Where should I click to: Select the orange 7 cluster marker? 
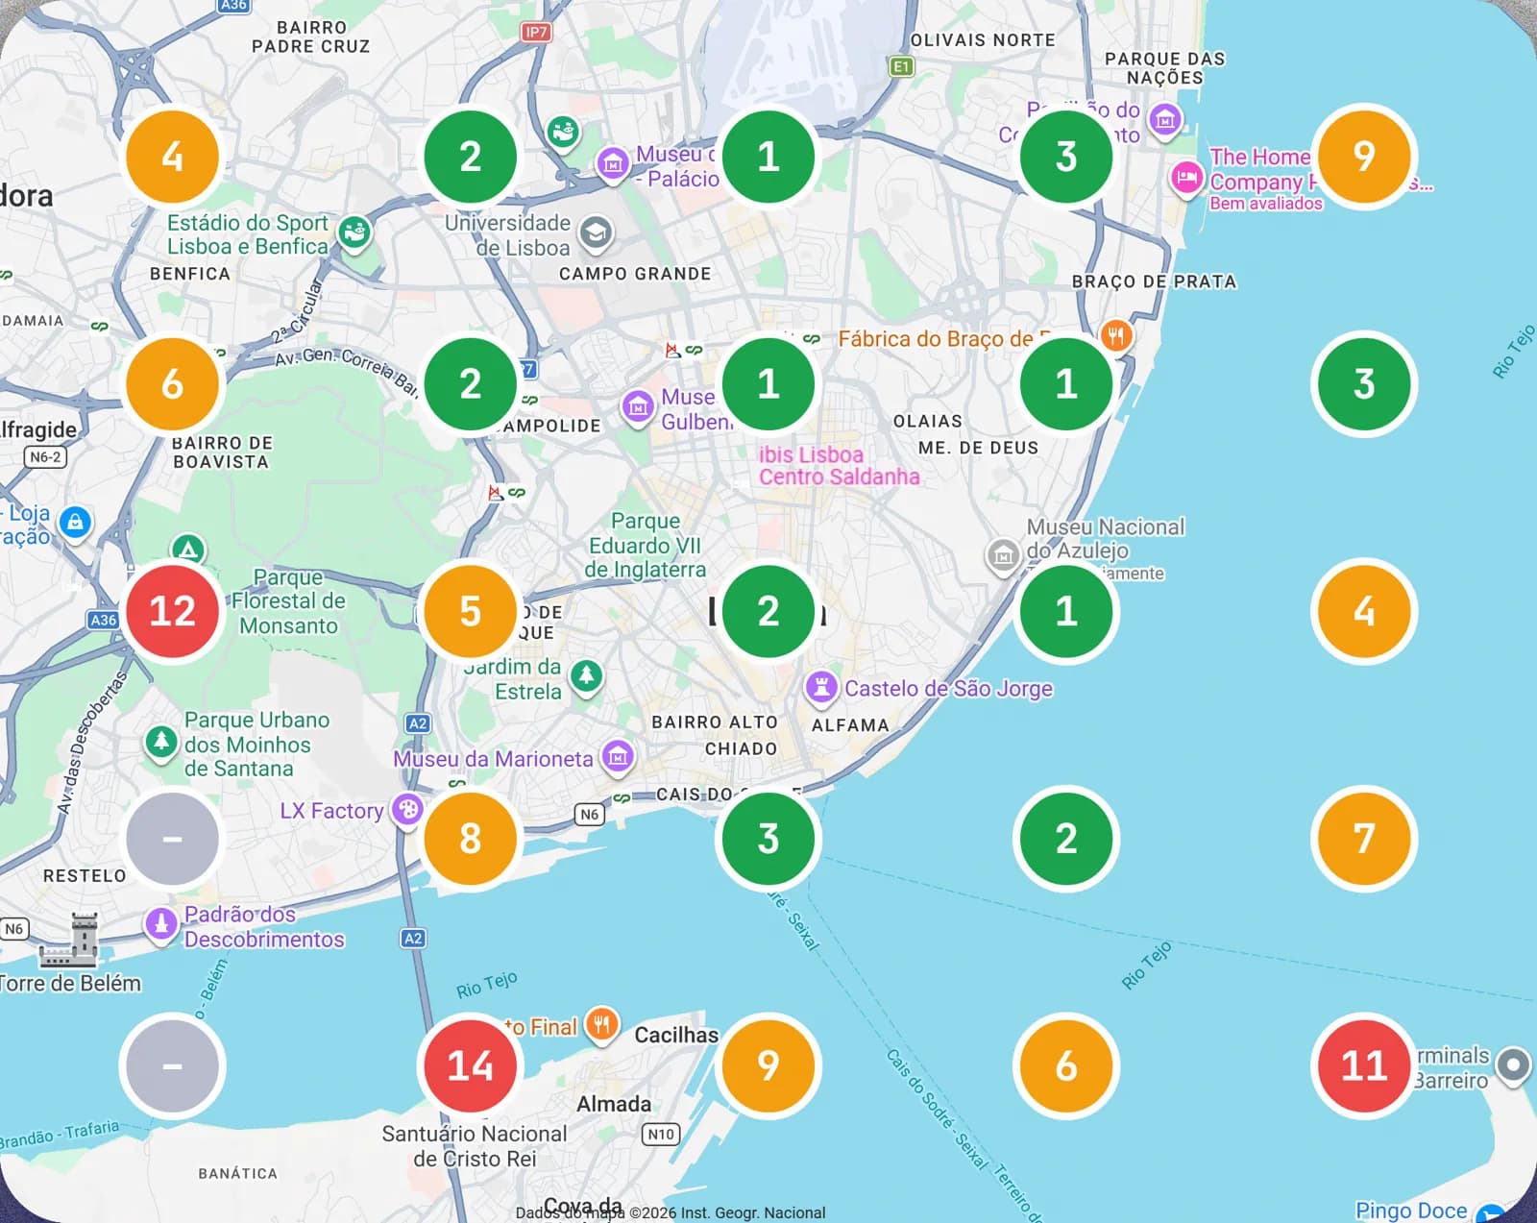point(1363,838)
